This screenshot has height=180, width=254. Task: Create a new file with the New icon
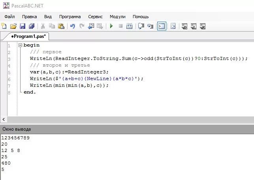tap(4, 26)
